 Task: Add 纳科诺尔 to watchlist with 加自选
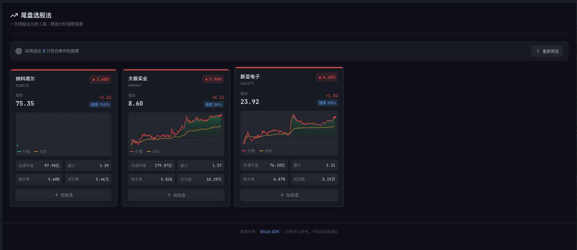(64, 195)
